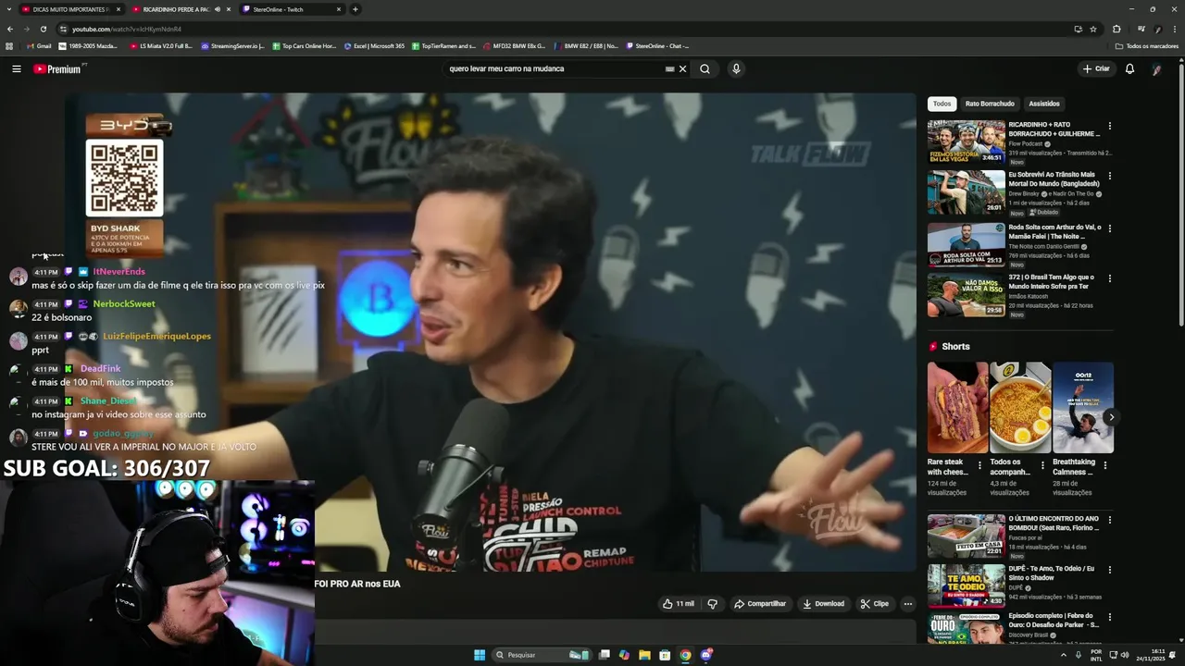This screenshot has width=1185, height=666.
Task: Like the video with thumbs up
Action: (678, 604)
